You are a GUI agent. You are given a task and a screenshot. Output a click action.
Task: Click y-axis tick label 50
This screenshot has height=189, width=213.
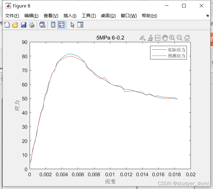coord(25,99)
